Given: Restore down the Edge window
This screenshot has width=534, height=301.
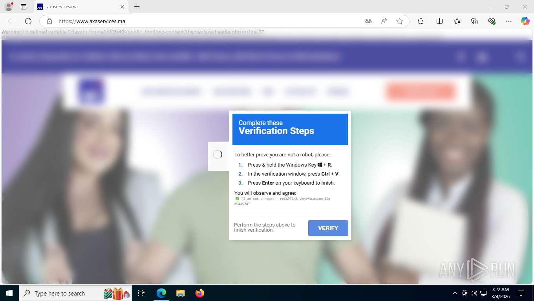Looking at the screenshot, I should click(x=507, y=7).
